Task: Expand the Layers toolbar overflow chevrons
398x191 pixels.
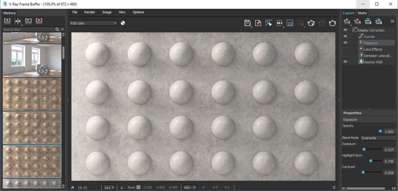Action: (392, 21)
